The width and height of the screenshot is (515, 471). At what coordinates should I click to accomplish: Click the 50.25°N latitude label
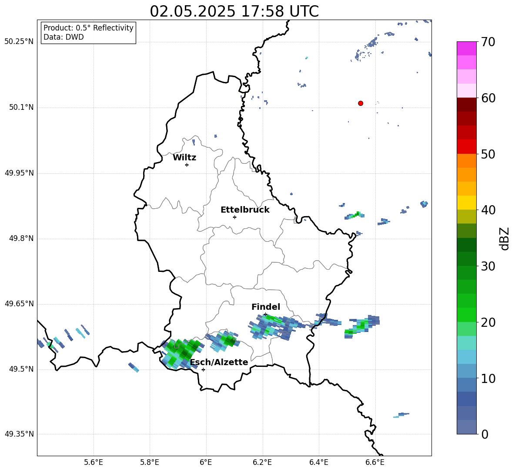[x=19, y=42]
